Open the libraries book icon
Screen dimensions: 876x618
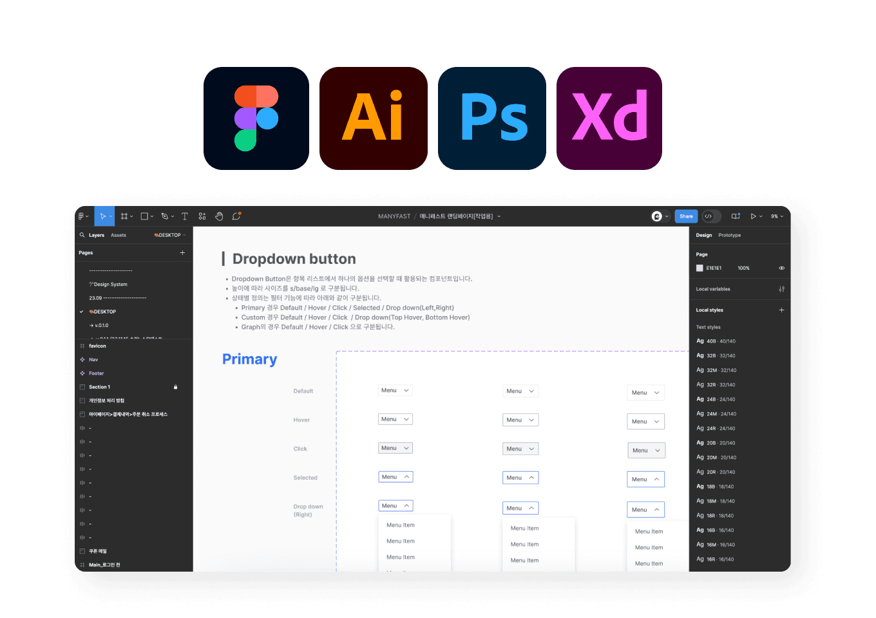coord(736,216)
